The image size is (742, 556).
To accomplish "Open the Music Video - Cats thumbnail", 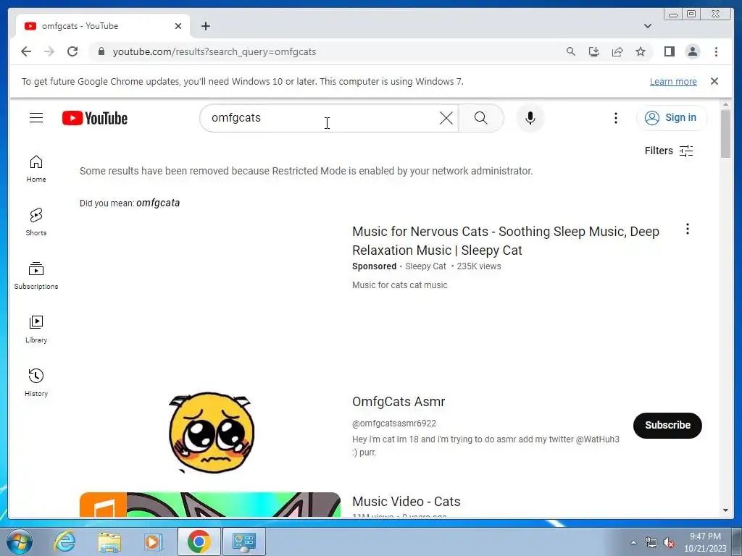I will (x=209, y=505).
